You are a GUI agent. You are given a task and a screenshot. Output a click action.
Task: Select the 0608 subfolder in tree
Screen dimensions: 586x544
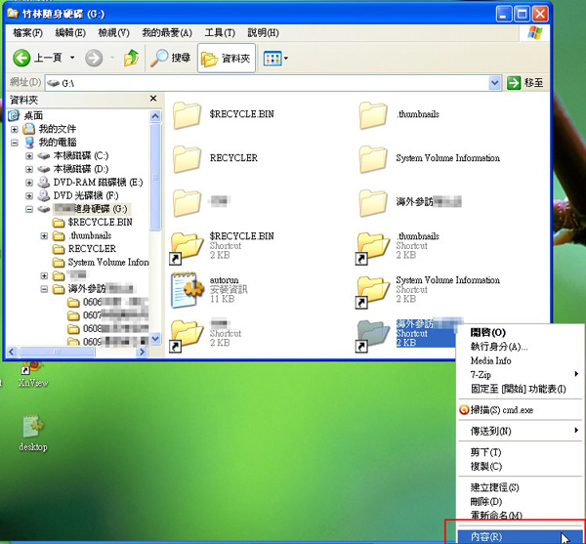point(93,329)
